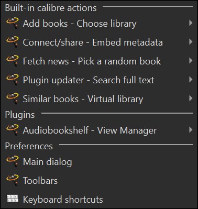The image size is (198, 209).
Task: Click the icon beside Add books - Choose library
Action: coord(13,23)
